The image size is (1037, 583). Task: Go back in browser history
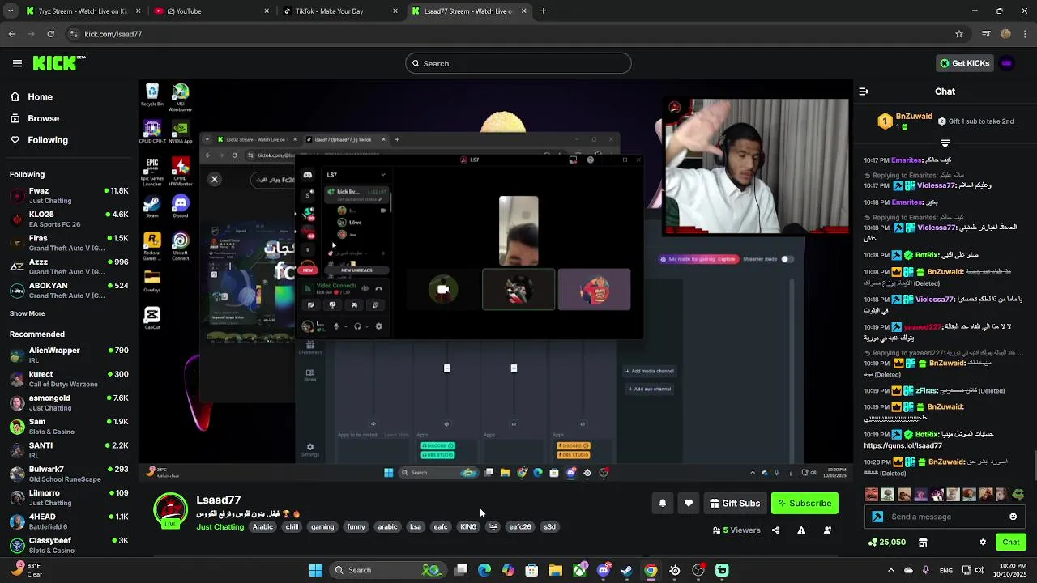(x=11, y=34)
